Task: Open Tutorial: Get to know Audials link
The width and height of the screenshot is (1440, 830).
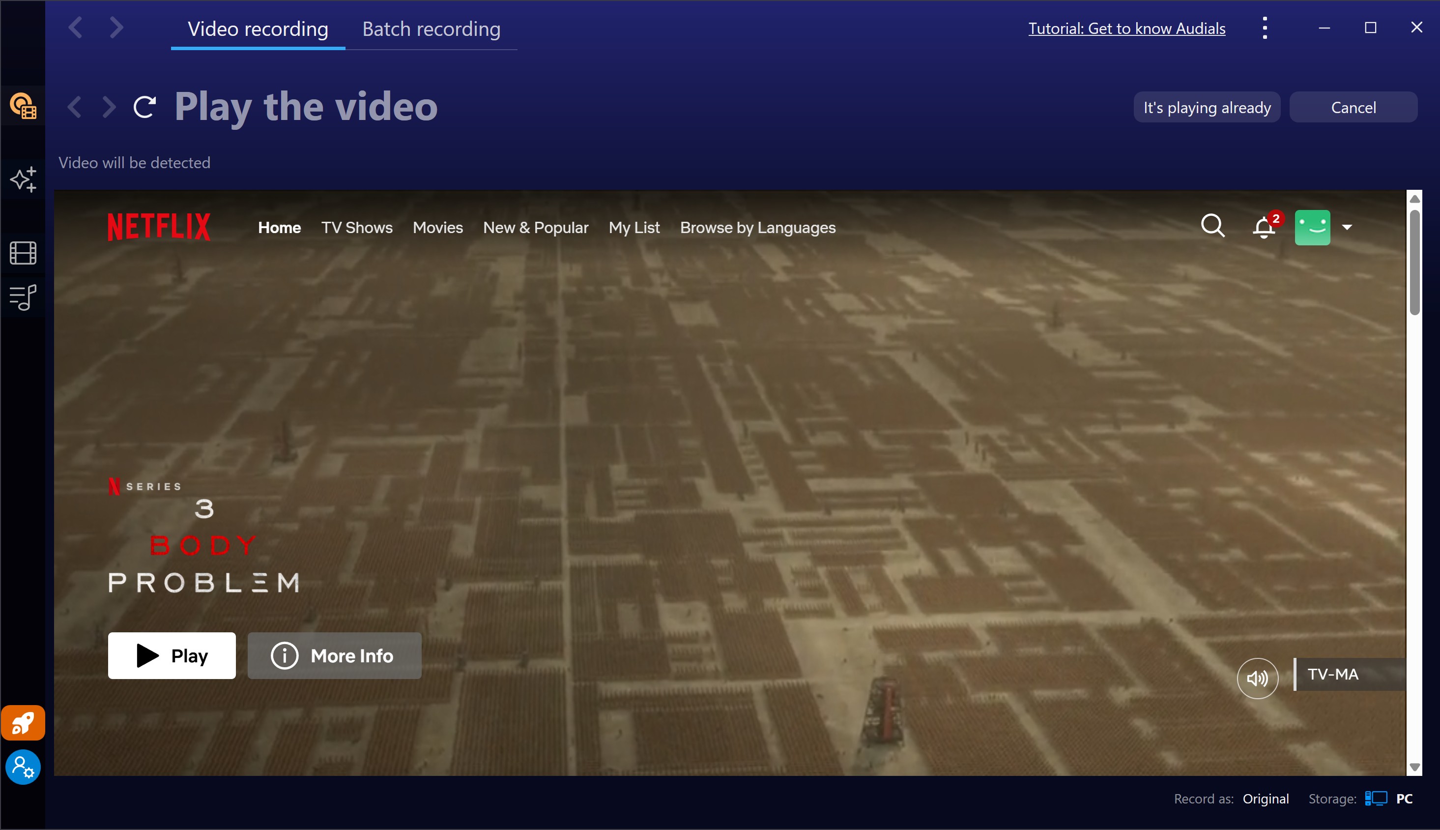Action: (x=1127, y=29)
